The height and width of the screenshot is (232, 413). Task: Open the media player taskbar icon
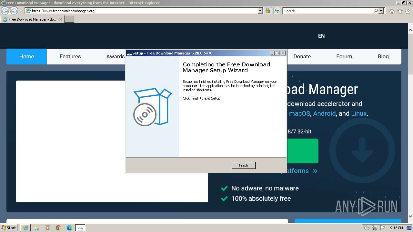coord(47,228)
